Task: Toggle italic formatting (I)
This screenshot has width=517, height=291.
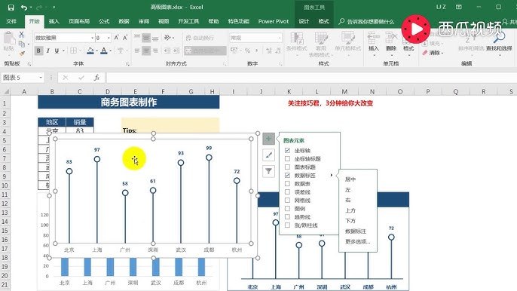Action: [x=47, y=51]
